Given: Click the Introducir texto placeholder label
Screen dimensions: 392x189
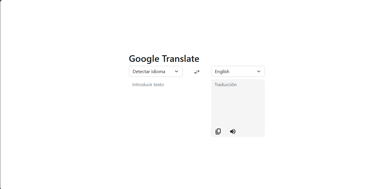Looking at the screenshot, I should 148,84.
